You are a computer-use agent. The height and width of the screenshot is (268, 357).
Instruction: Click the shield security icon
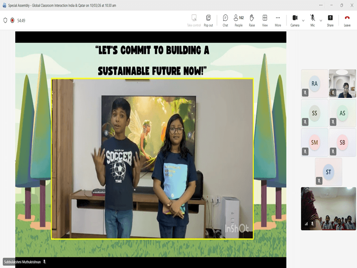click(5, 20)
